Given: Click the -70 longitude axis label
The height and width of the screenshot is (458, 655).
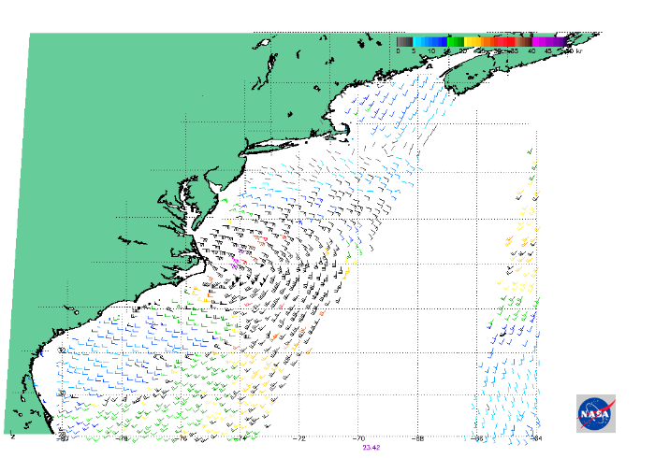Looking at the screenshot, I should click(x=358, y=437).
